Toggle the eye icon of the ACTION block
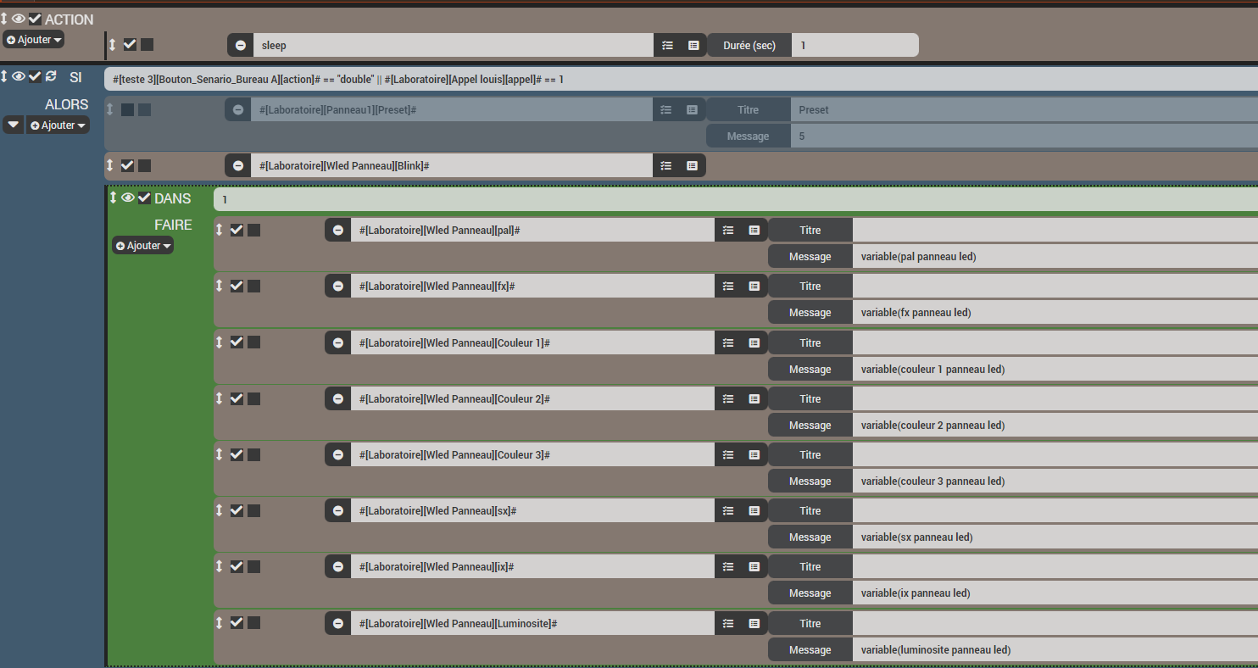This screenshot has width=1258, height=668. (x=19, y=19)
